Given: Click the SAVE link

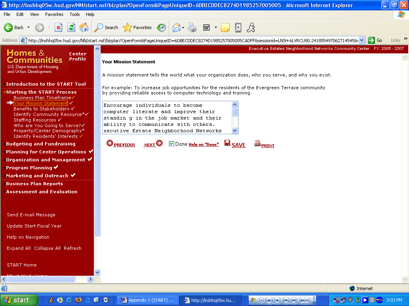Looking at the screenshot, I should pyautogui.click(x=238, y=145).
